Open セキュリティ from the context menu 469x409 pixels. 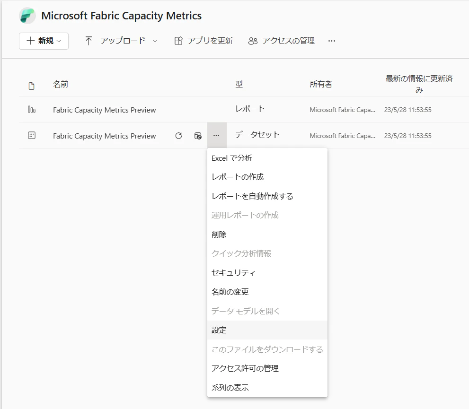[x=267, y=273]
